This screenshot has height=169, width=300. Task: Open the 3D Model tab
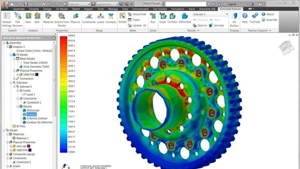(61, 9)
